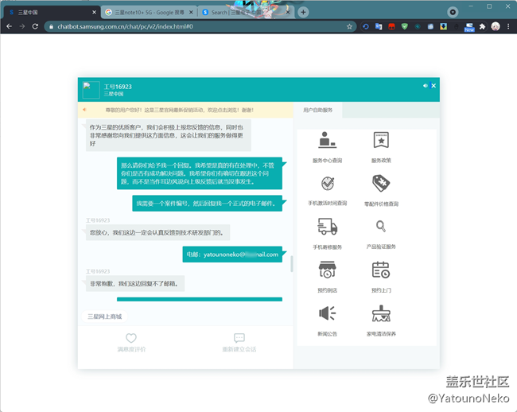This screenshot has height=412, width=517.
Task: Open 零配件价格查询 parts price lookup
Action: 381,183
